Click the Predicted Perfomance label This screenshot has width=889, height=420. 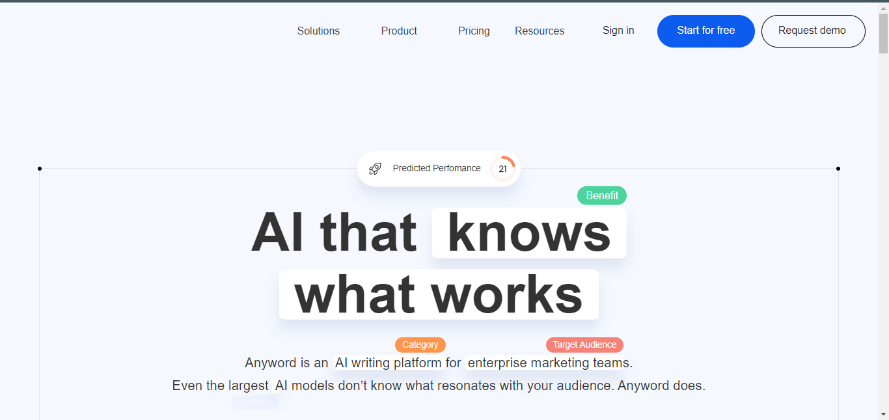pos(437,168)
